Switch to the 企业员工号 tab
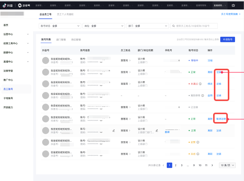 [46, 14]
